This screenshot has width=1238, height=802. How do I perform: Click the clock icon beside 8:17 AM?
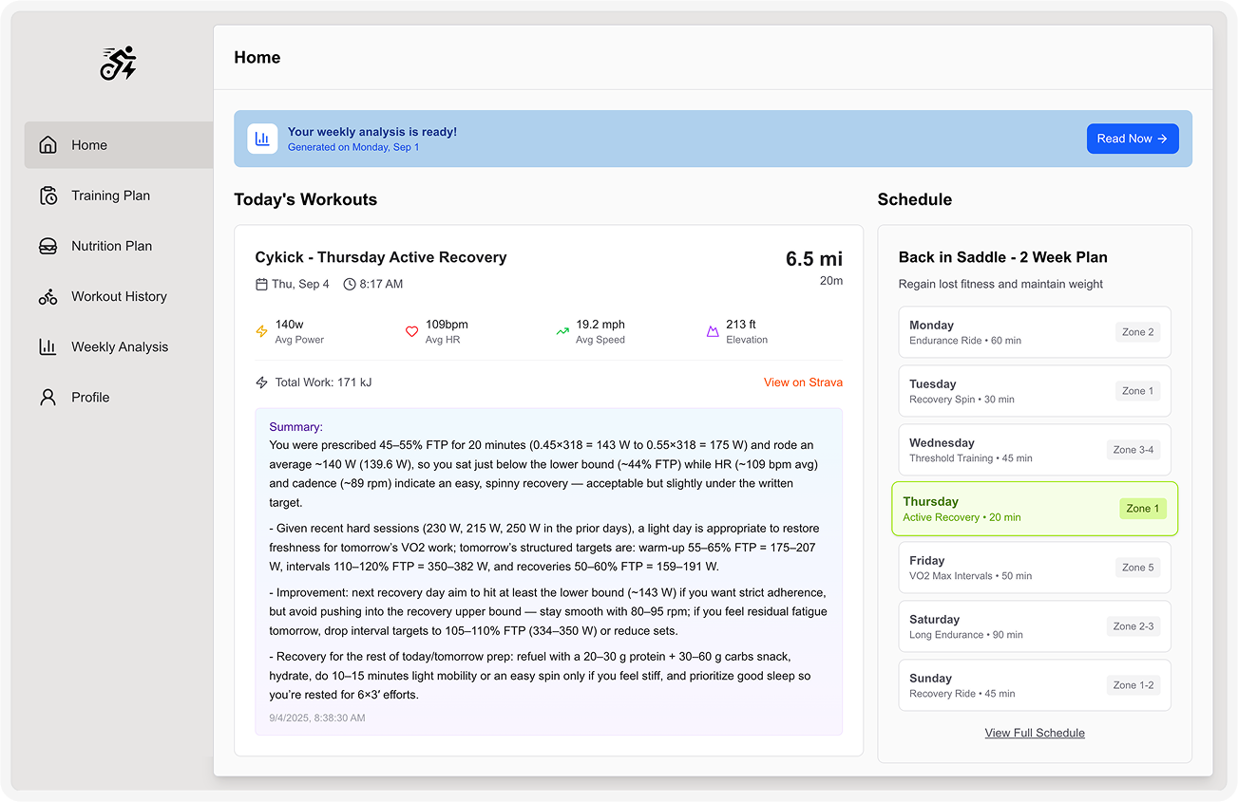[350, 284]
